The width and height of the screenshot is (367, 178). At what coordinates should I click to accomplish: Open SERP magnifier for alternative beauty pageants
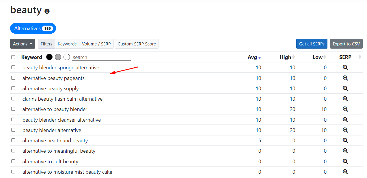pyautogui.click(x=345, y=78)
